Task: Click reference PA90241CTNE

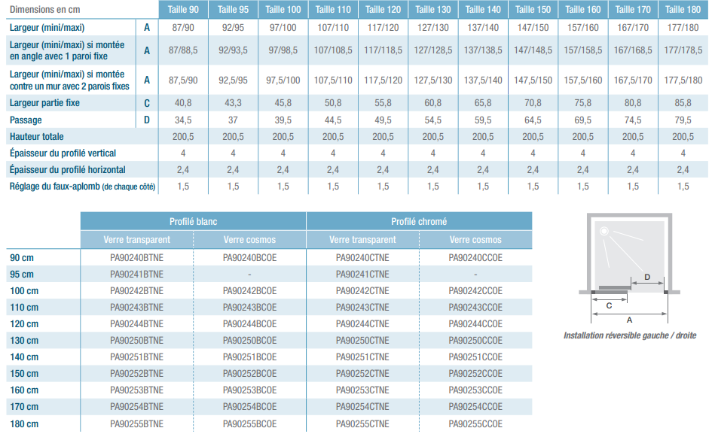Action: click(x=362, y=275)
